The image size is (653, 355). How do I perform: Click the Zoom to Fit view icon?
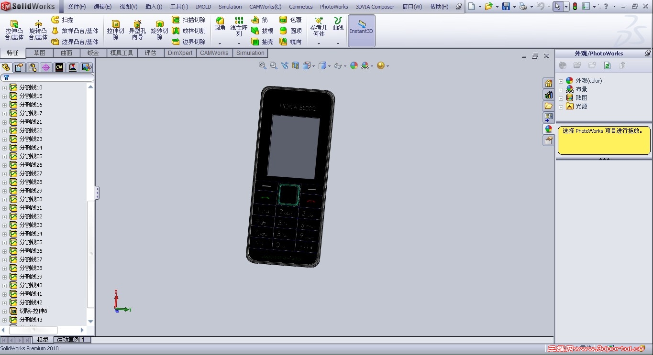pos(263,65)
